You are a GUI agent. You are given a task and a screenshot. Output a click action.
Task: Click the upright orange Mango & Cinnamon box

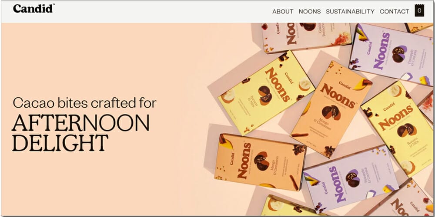331,109
